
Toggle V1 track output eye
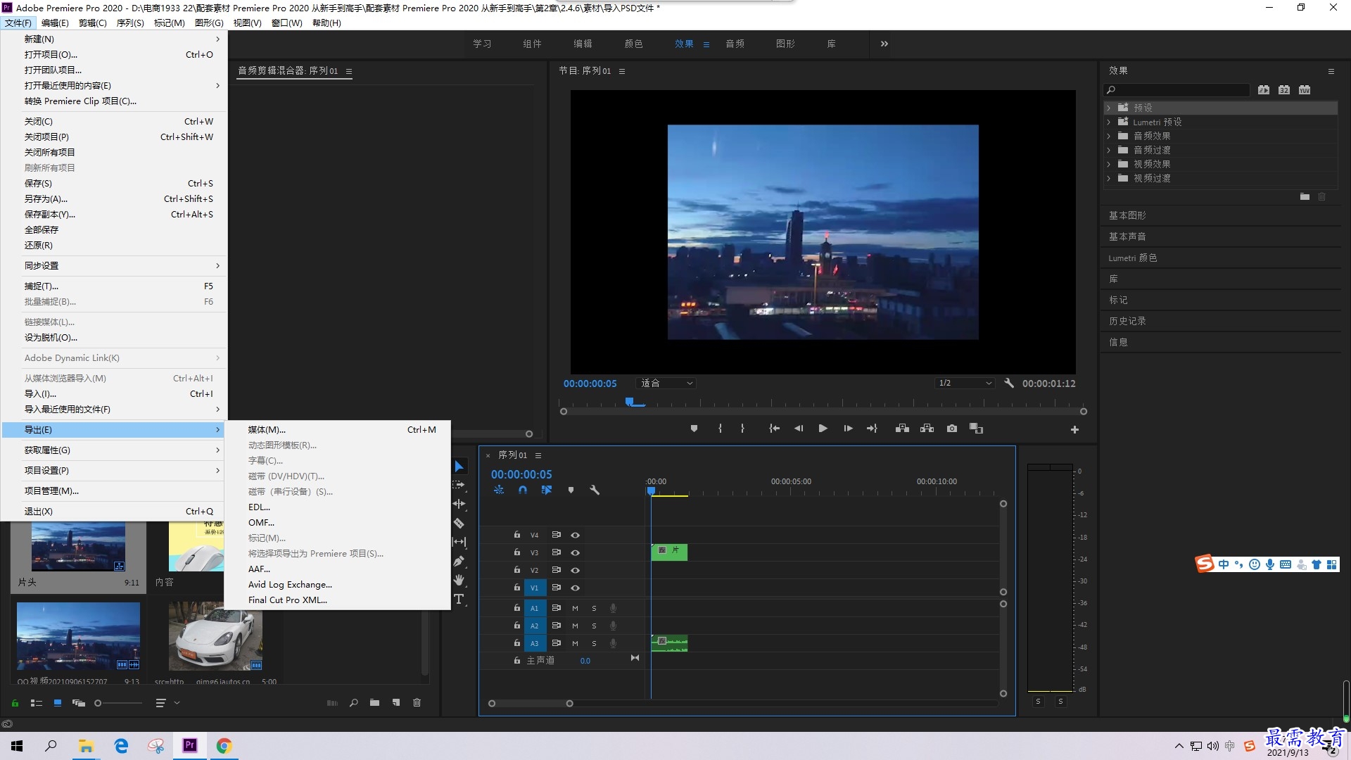pos(575,588)
